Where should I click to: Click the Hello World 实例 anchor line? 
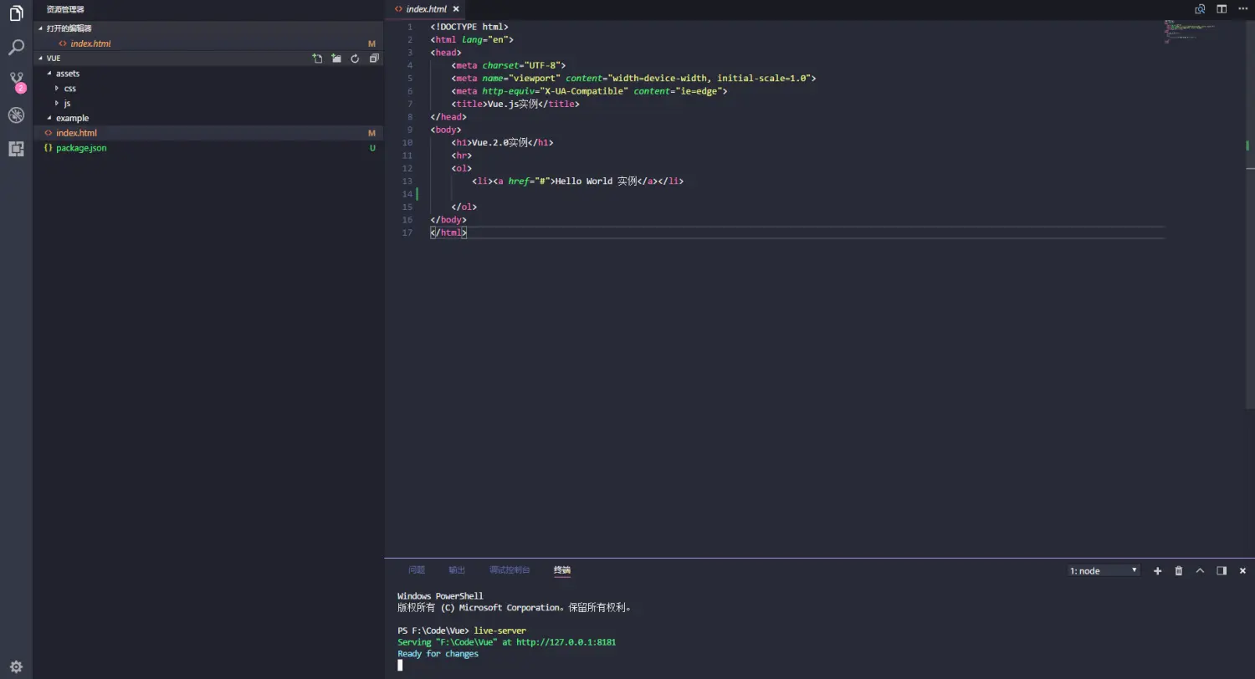pyautogui.click(x=577, y=181)
